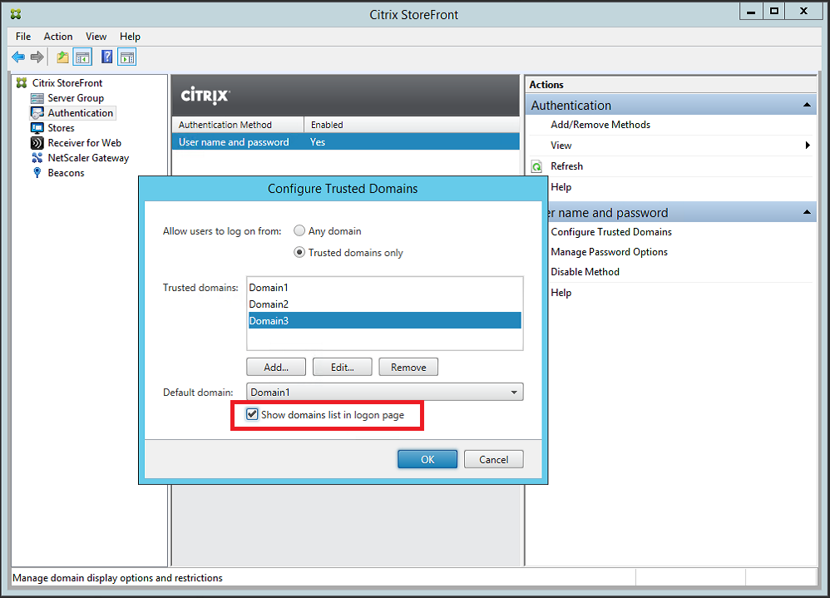This screenshot has width=830, height=598.
Task: Select the Receiver for Web icon
Action: (37, 143)
